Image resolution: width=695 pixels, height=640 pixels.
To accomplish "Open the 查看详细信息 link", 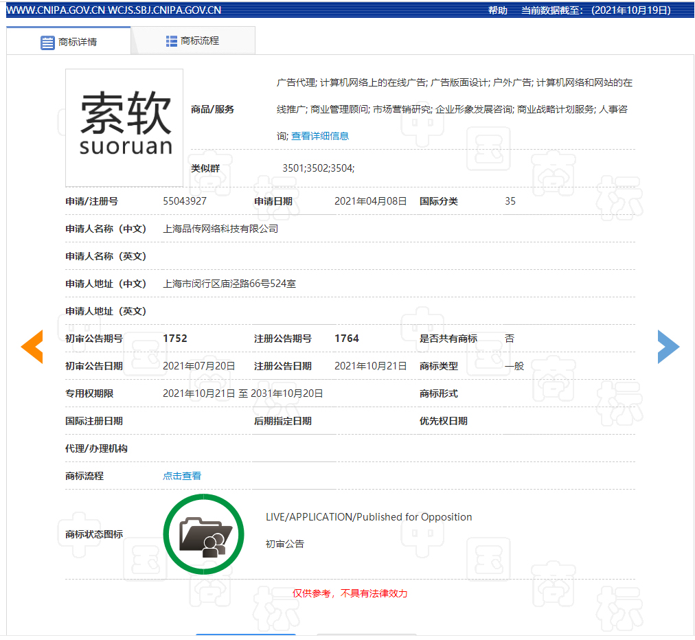I will [x=320, y=135].
